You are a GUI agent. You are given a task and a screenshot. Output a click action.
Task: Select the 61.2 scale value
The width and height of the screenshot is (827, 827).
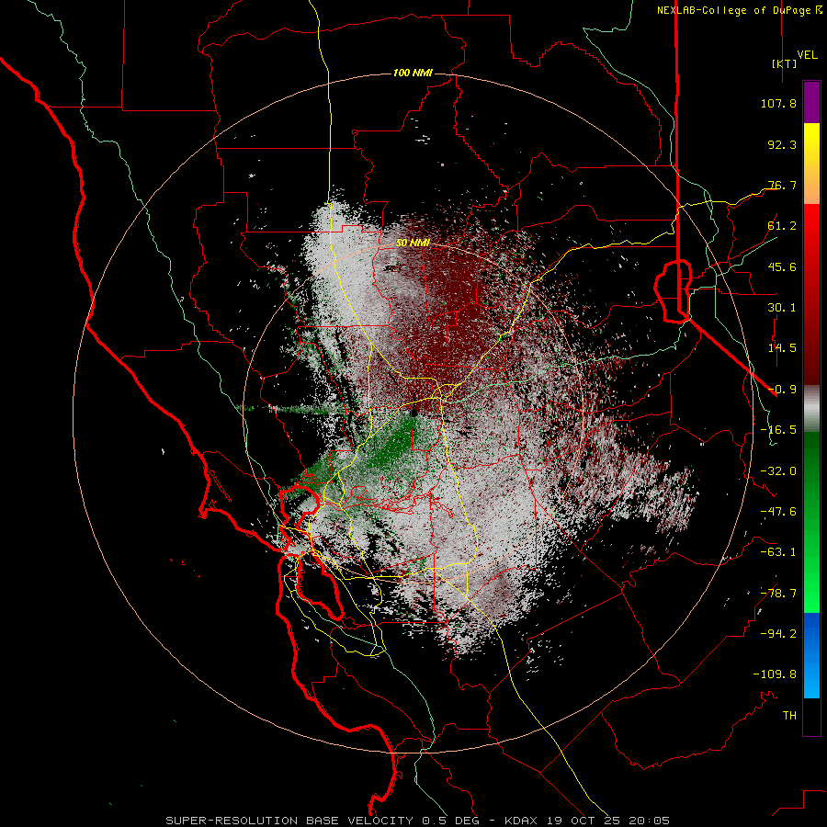pyautogui.click(x=782, y=226)
